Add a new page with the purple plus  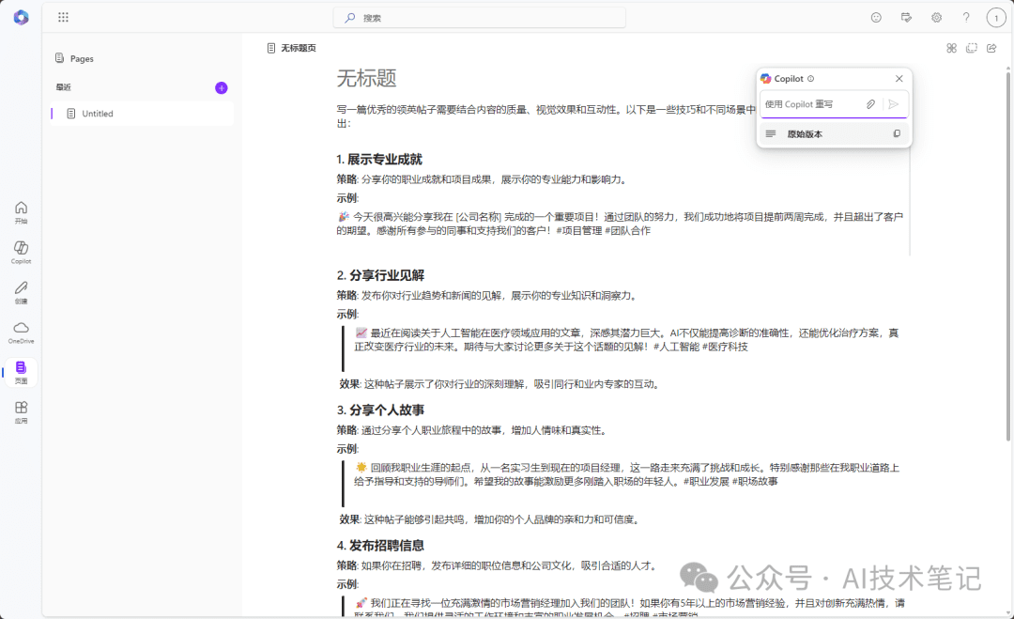(x=222, y=88)
